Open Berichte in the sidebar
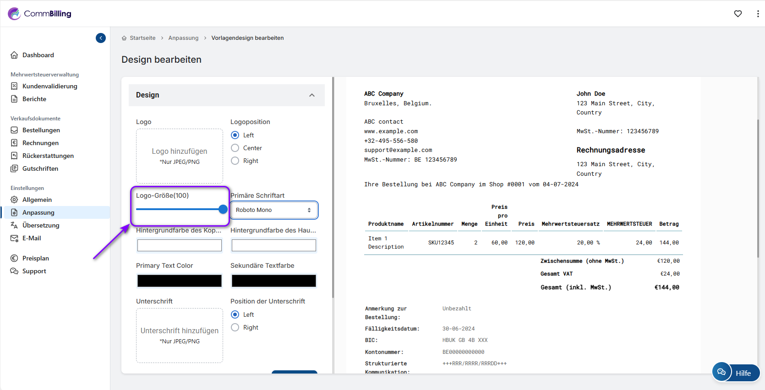Screen dimensions: 765x390 [34, 99]
